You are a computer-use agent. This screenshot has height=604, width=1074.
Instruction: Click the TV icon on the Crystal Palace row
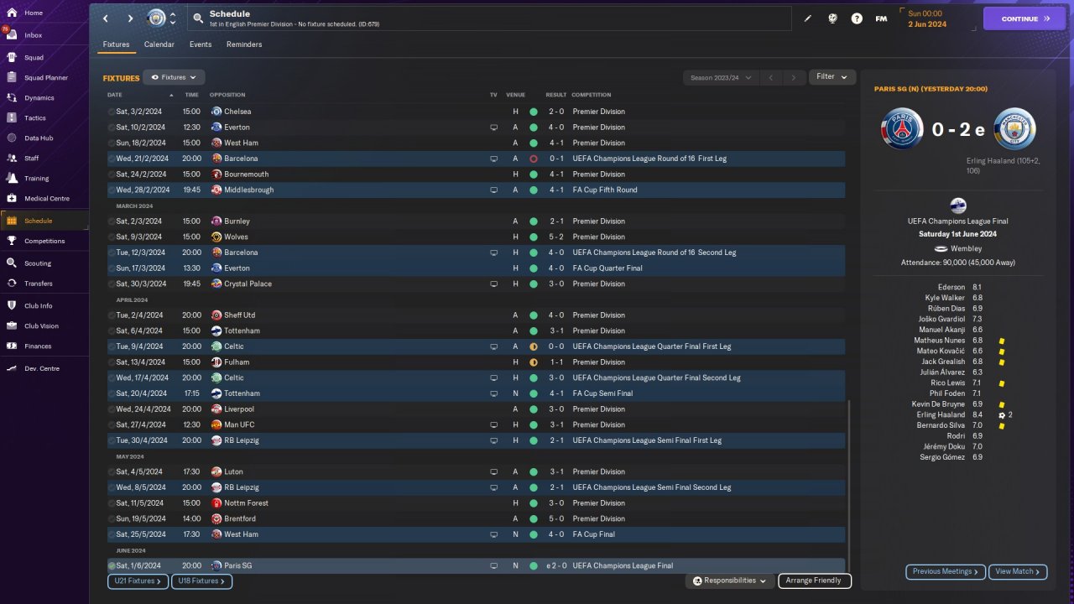pos(494,284)
